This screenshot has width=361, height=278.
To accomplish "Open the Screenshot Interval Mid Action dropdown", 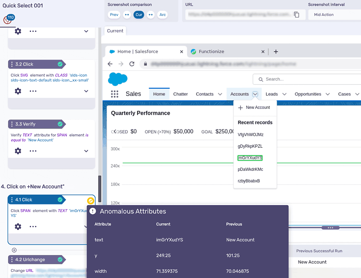I will point(335,14).
